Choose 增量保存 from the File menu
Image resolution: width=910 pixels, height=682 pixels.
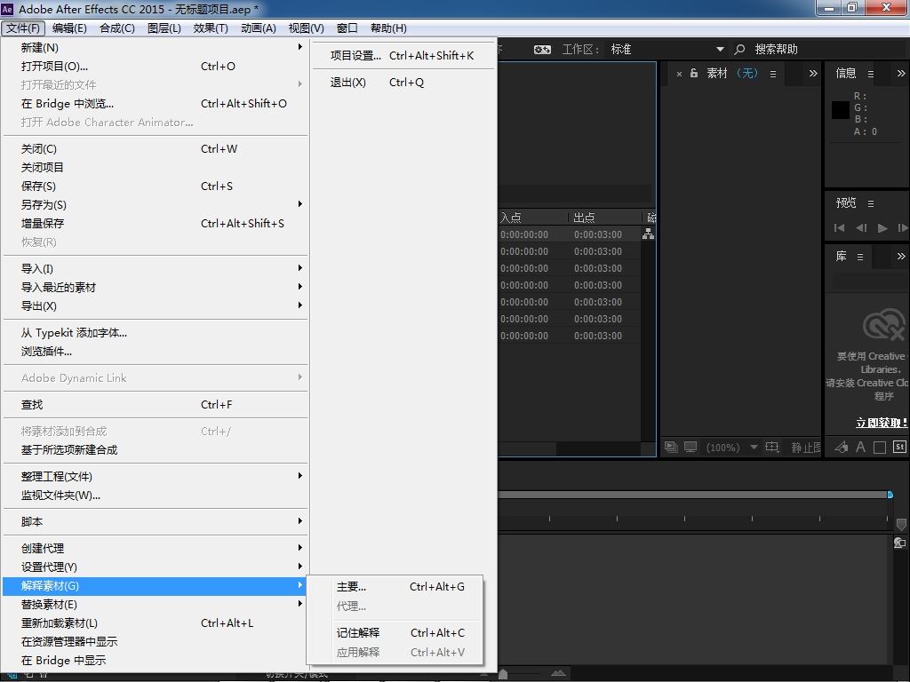tap(156, 223)
